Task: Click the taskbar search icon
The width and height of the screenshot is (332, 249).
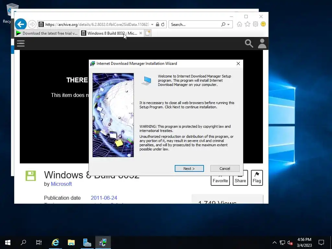Action: point(23,243)
